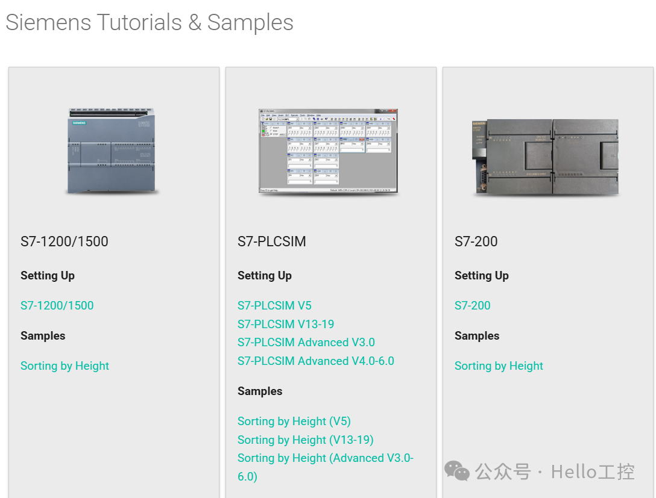Open the S7-PLCSIM V13-19 setup link

tap(286, 324)
